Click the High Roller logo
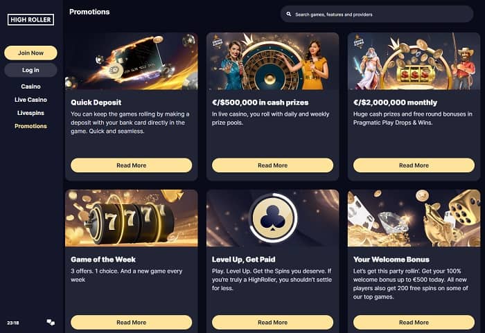The image size is (485, 333). [x=30, y=19]
